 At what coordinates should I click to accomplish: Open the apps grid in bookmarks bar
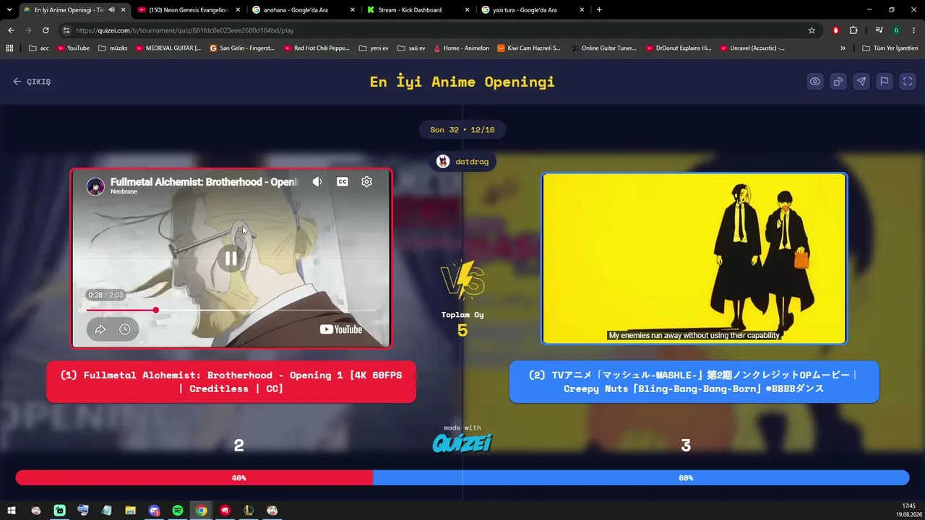9,48
